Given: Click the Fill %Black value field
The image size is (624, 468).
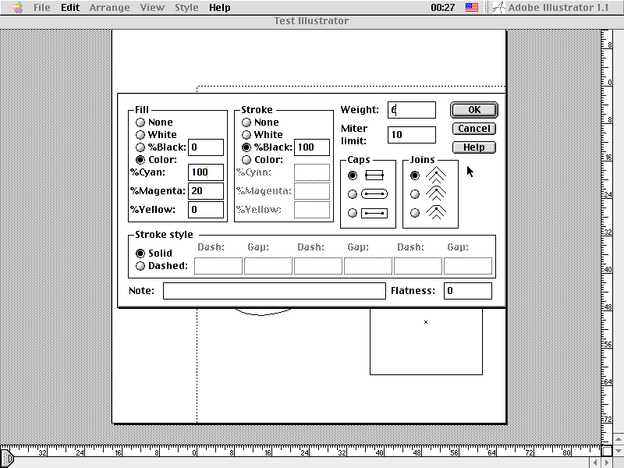Looking at the screenshot, I should coord(206,147).
